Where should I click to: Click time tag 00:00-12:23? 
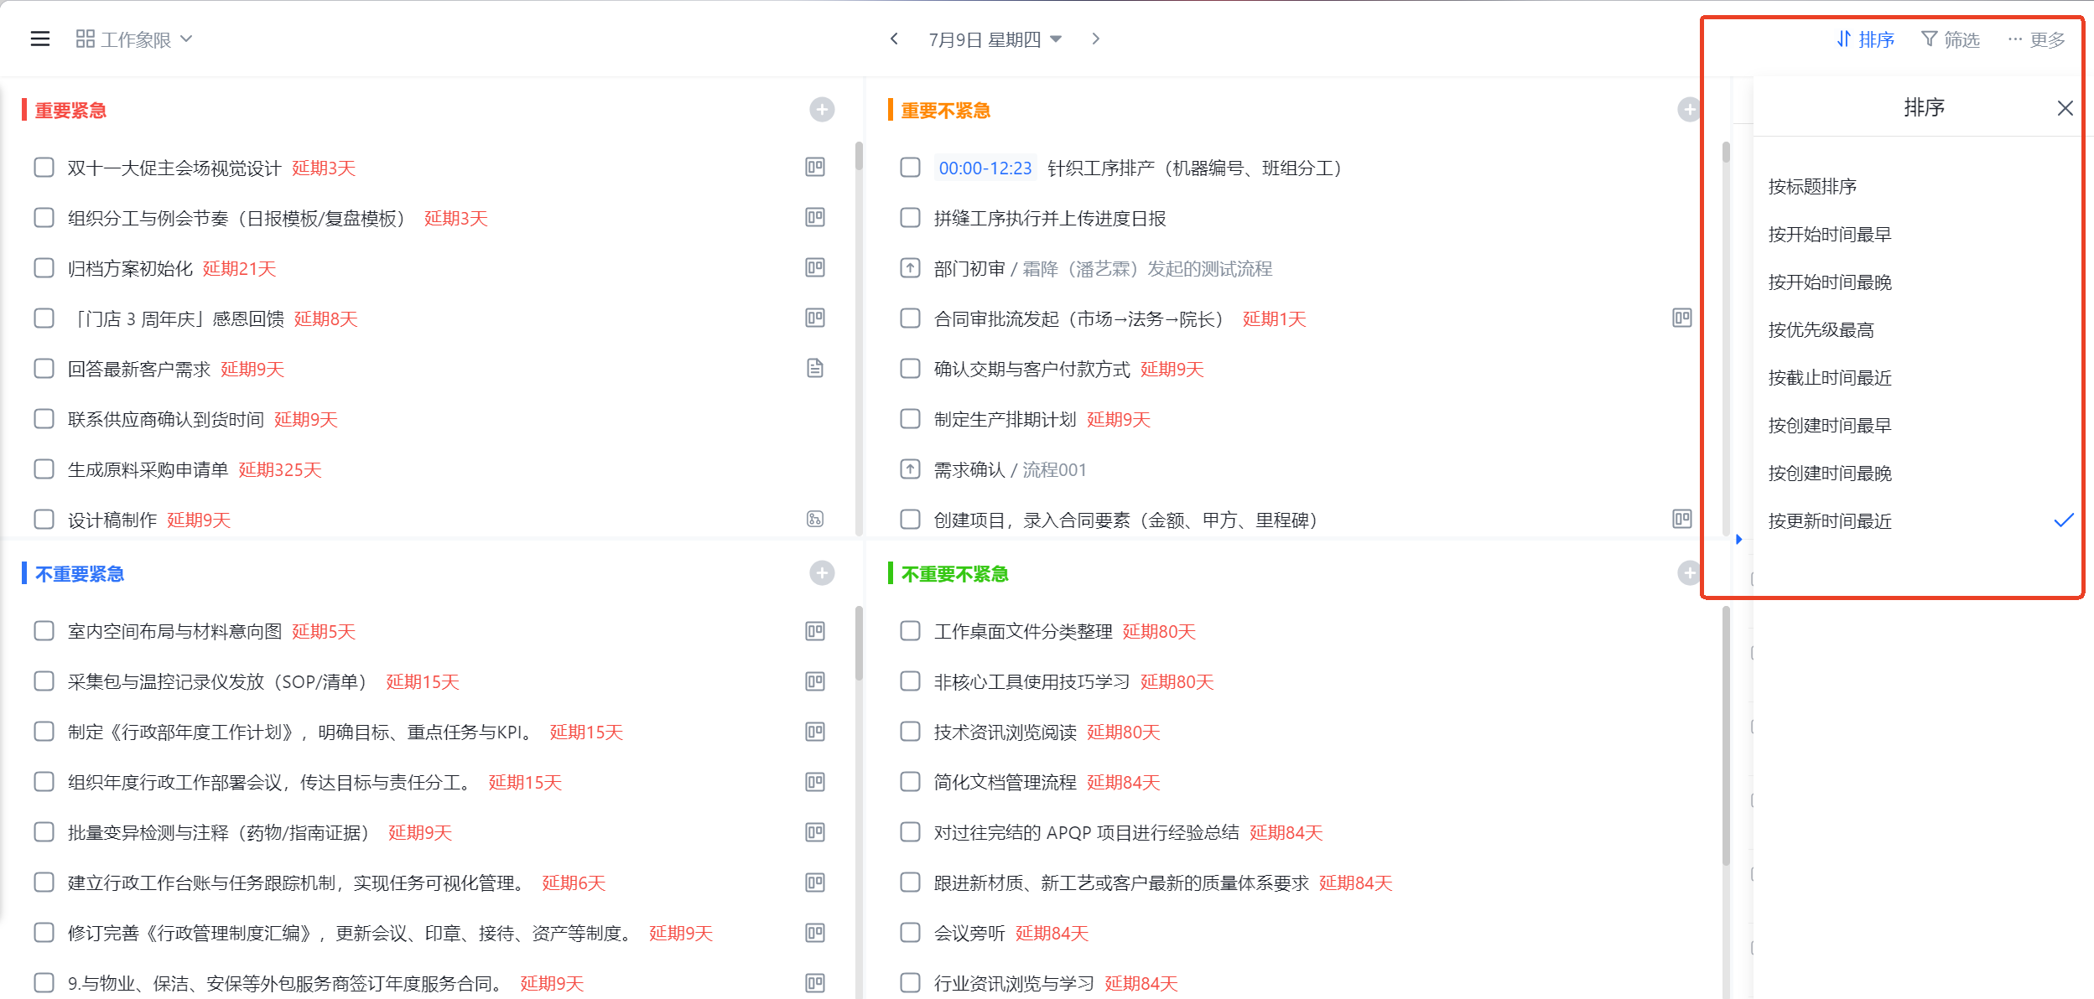click(985, 168)
